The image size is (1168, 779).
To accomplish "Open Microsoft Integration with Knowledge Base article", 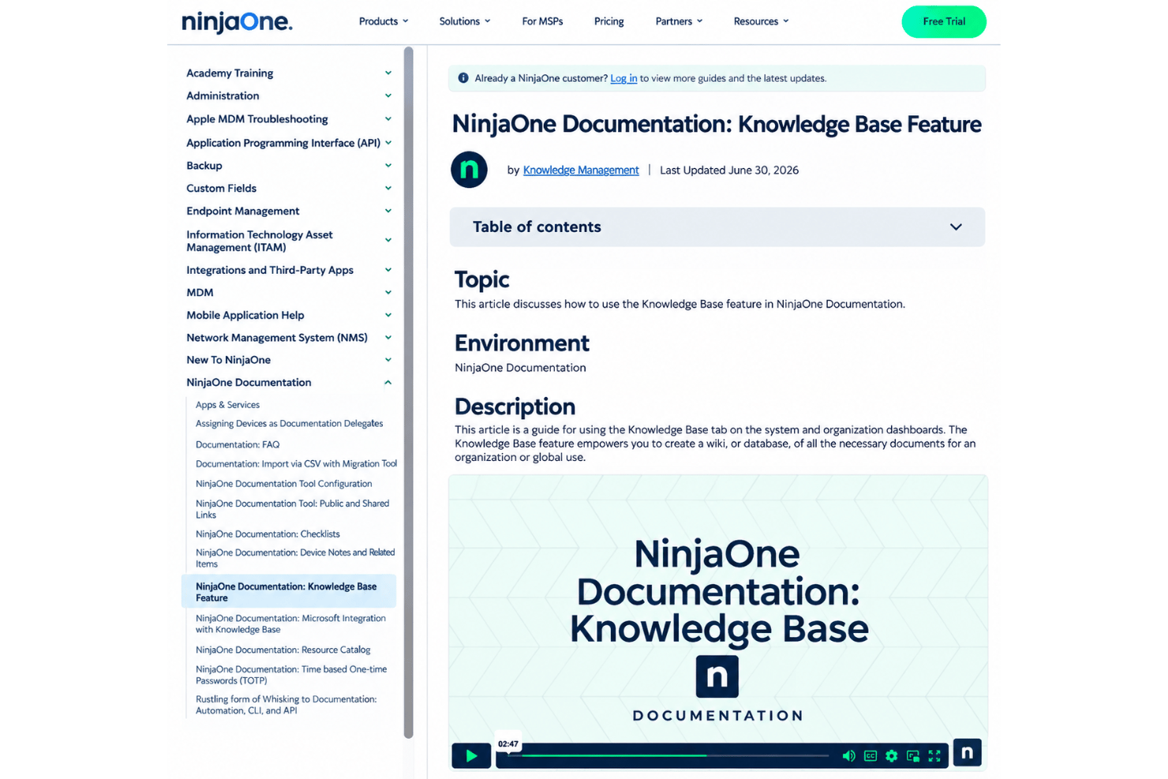I will (290, 624).
